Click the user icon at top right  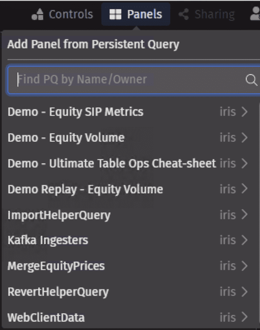coord(255,15)
